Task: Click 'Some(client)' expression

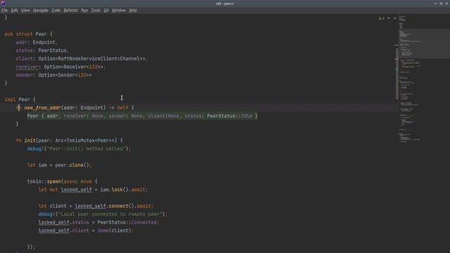Action: pyautogui.click(x=114, y=231)
